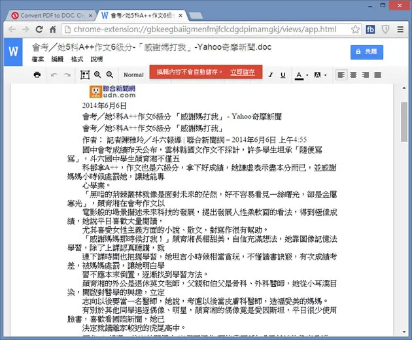
Task: Zoom out with the first magnifier icon
Action: click(x=97, y=75)
